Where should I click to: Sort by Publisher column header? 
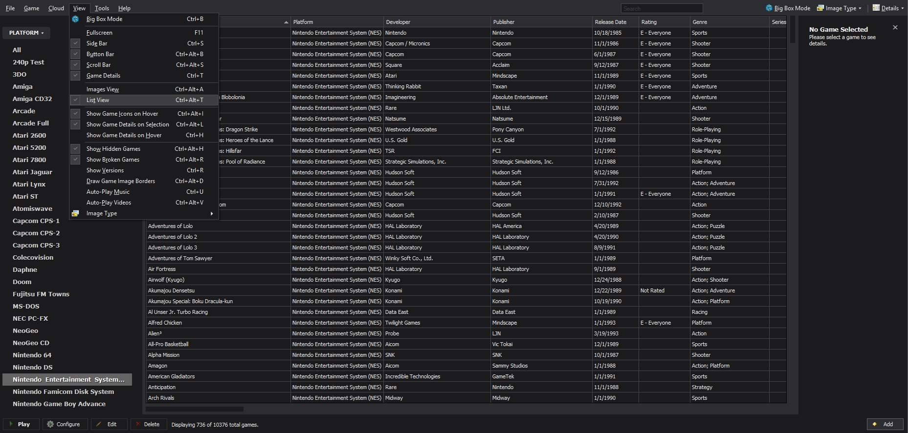(542, 22)
